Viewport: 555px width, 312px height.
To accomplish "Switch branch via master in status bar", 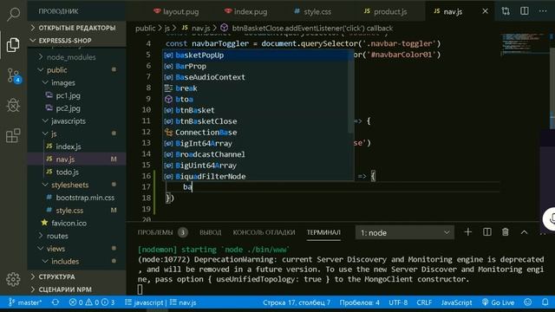I will tap(25, 302).
